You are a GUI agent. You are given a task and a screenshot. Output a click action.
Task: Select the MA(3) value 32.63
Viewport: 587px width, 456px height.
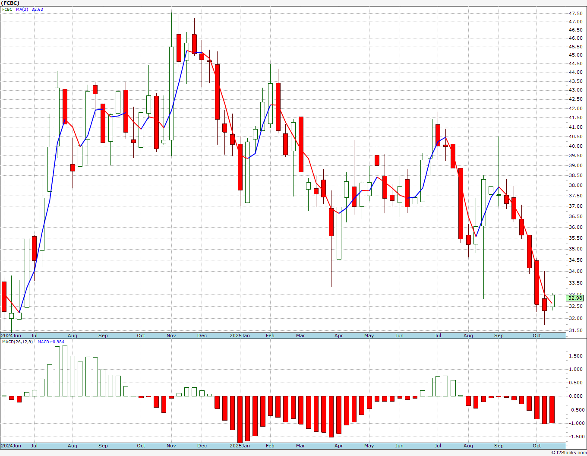37,9
